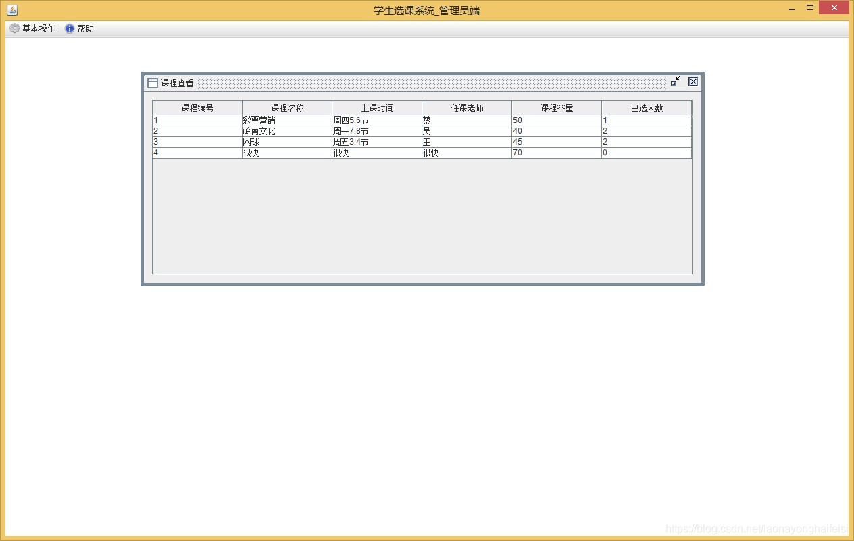Click the 任课老师 column header
The image size is (854, 541).
pos(467,108)
